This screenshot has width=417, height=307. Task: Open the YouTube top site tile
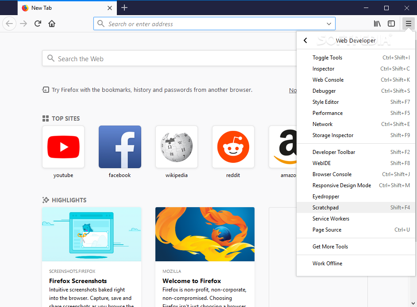63,147
